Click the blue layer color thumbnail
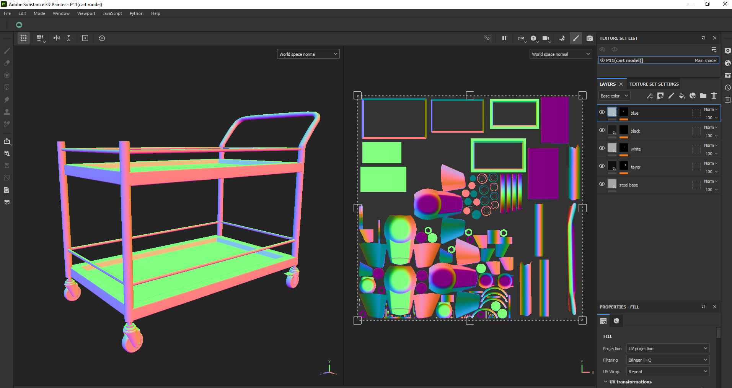This screenshot has width=732, height=388. point(612,112)
